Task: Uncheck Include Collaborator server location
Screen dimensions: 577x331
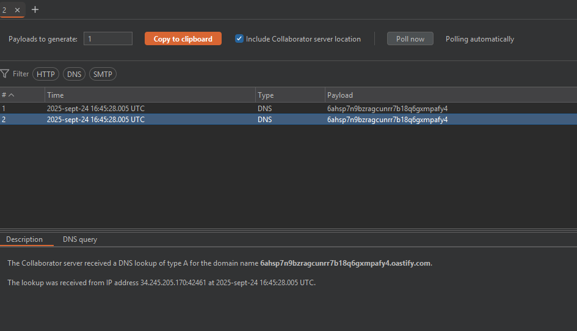Action: (239, 38)
